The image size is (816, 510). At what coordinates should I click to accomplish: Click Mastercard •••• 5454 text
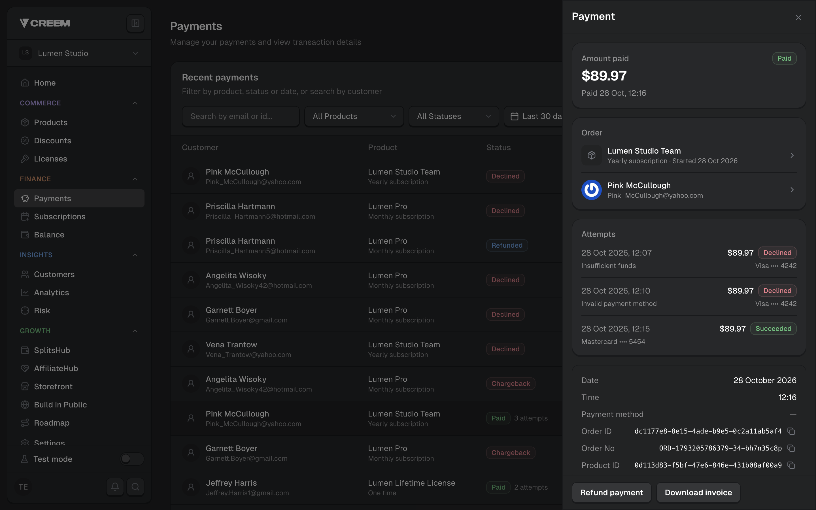tap(613, 342)
